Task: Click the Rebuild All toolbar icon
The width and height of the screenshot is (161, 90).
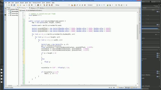Action: (x=75, y=5)
